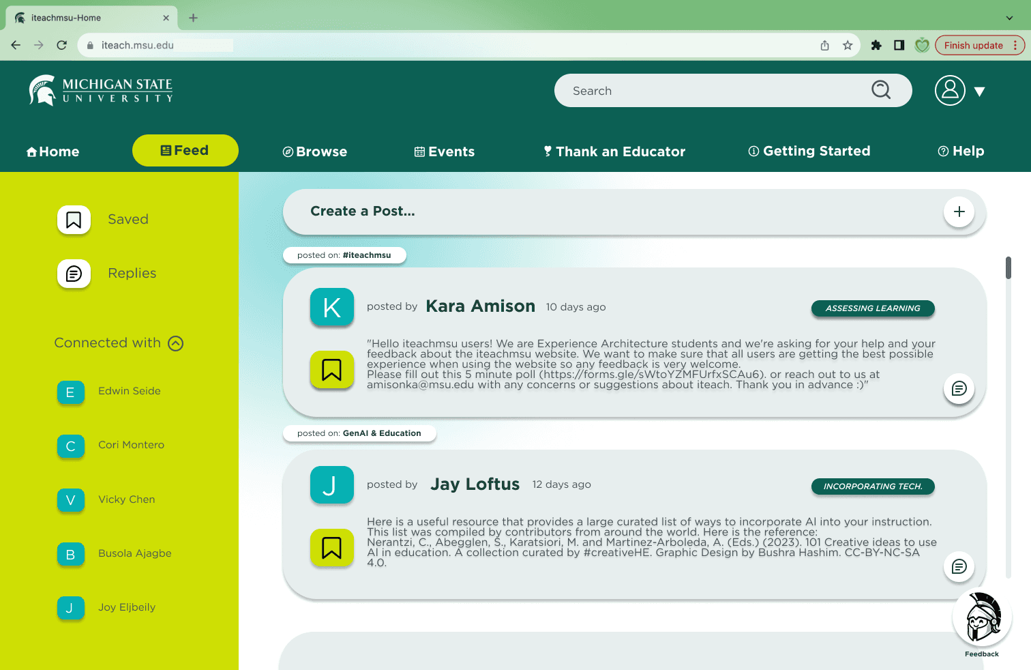Click the search magnifier icon
Viewport: 1031px width, 670px height.
coord(881,90)
